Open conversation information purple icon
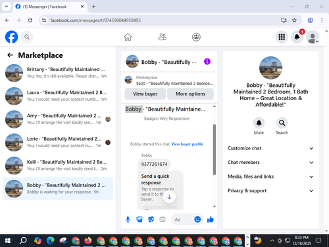Viewport: 329px width, 247px height. [207, 61]
